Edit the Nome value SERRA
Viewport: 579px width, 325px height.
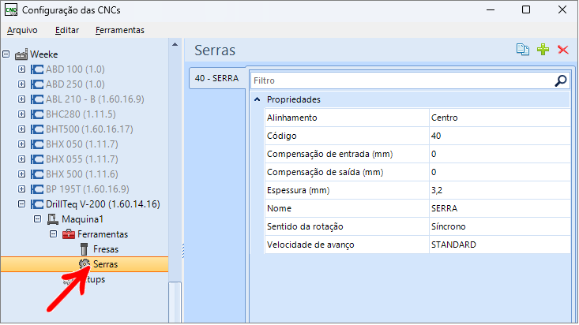[x=499, y=208]
